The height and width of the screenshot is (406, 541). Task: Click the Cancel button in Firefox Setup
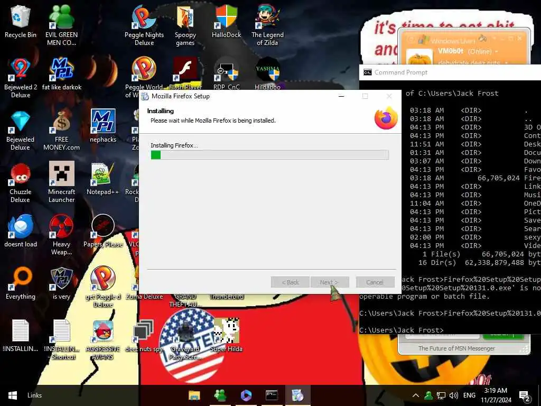coord(375,282)
